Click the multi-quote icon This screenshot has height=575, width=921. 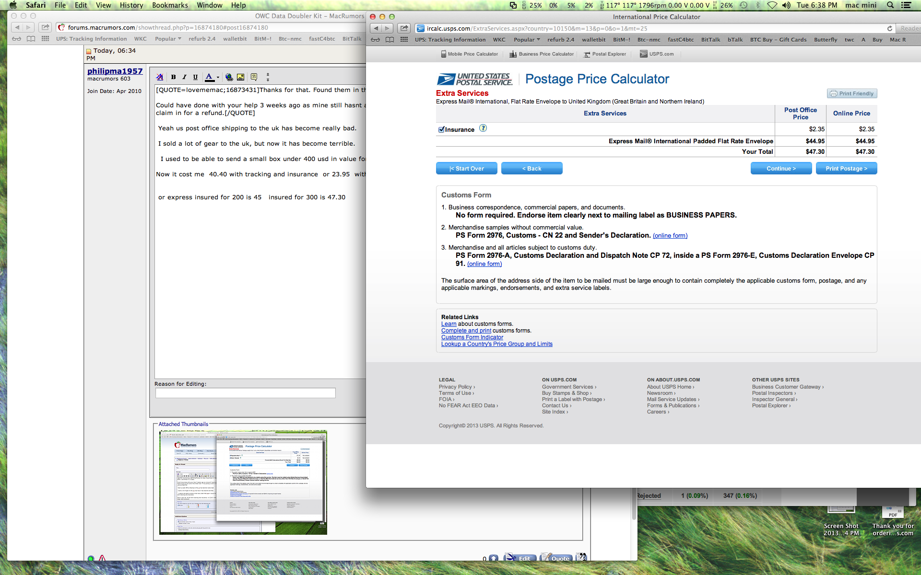pos(581,557)
